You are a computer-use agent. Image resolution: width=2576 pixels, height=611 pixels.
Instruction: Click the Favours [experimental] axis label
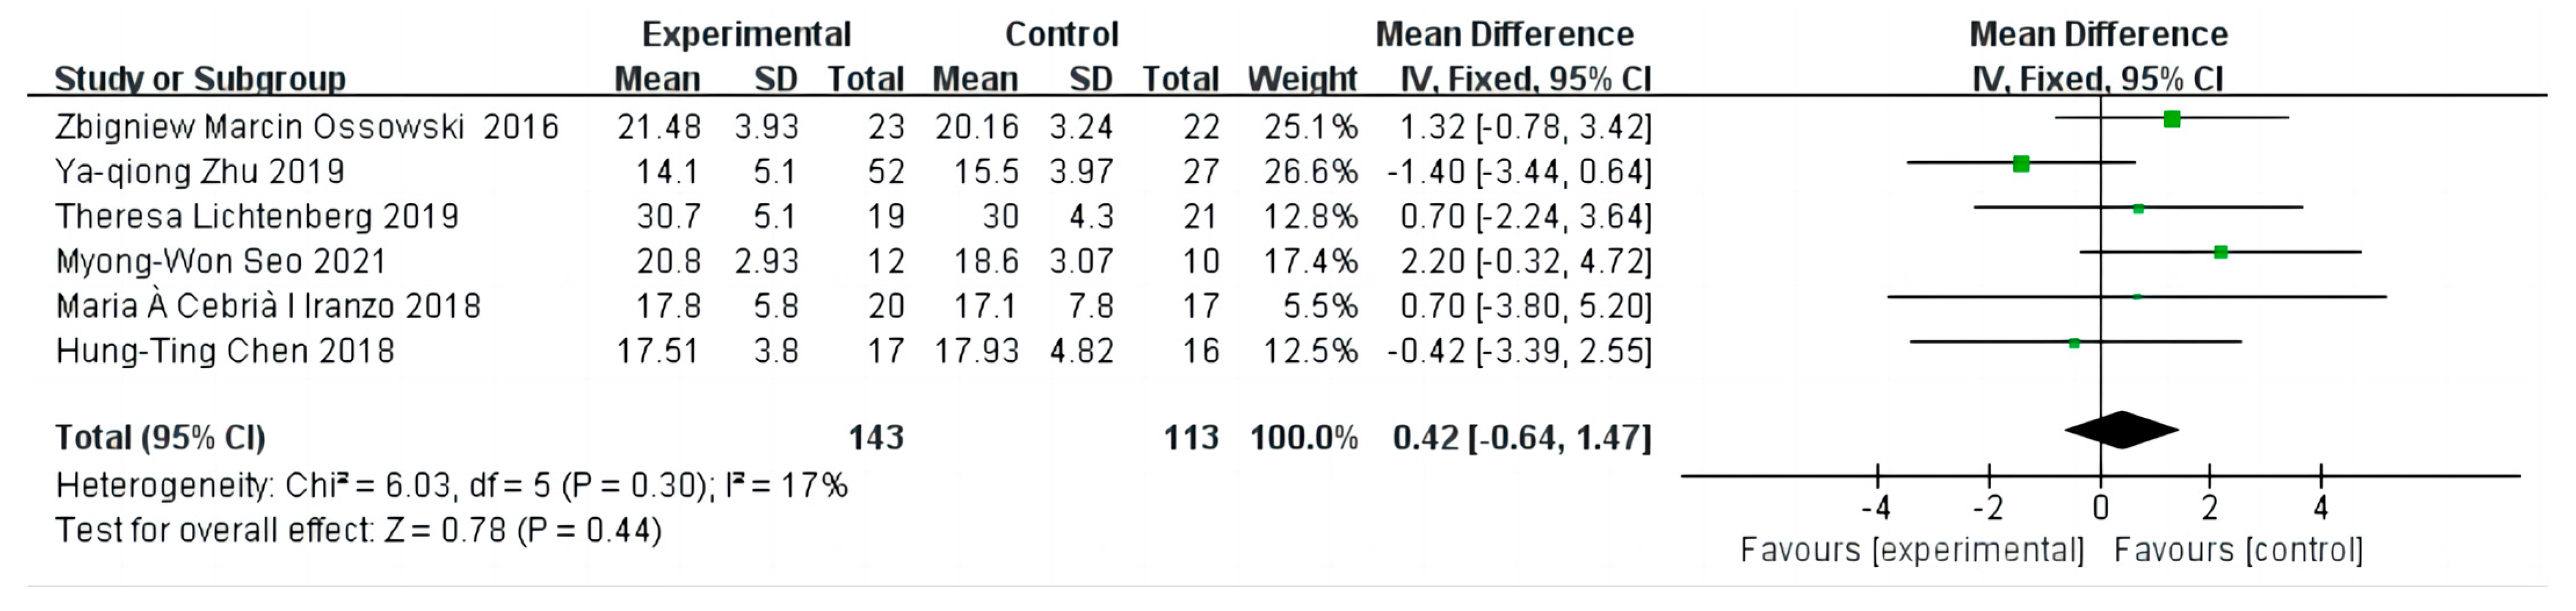point(1912,550)
